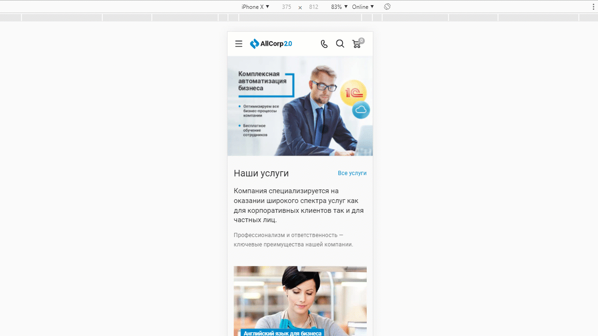
Task: Open the woman's photo service thumbnail
Action: click(300, 294)
